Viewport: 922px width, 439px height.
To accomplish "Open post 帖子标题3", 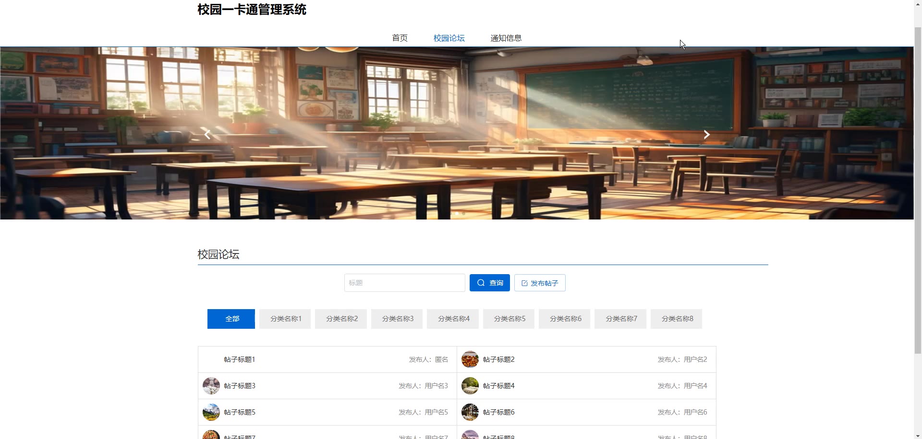I will click(x=240, y=386).
